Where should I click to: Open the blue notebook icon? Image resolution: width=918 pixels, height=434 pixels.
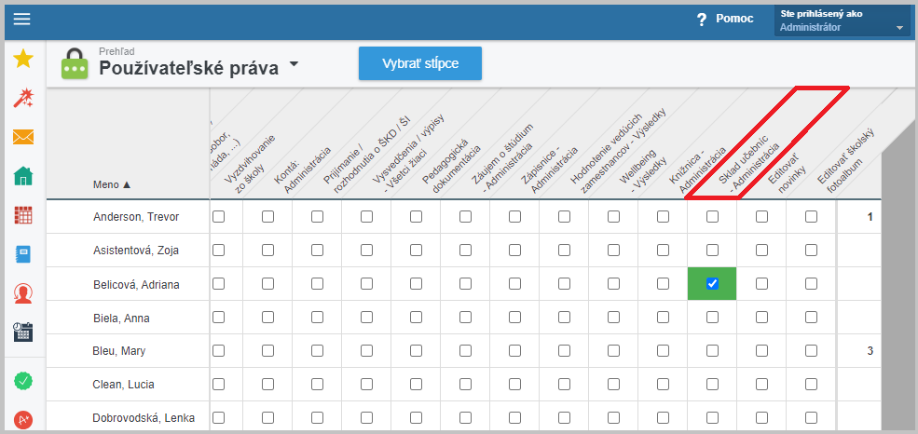(x=22, y=254)
